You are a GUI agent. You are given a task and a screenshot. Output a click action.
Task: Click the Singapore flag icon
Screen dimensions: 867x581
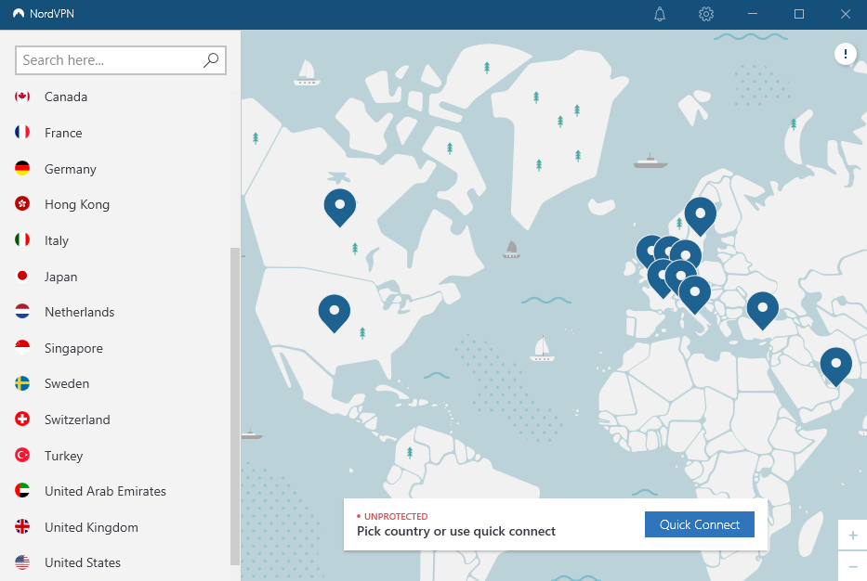(22, 347)
